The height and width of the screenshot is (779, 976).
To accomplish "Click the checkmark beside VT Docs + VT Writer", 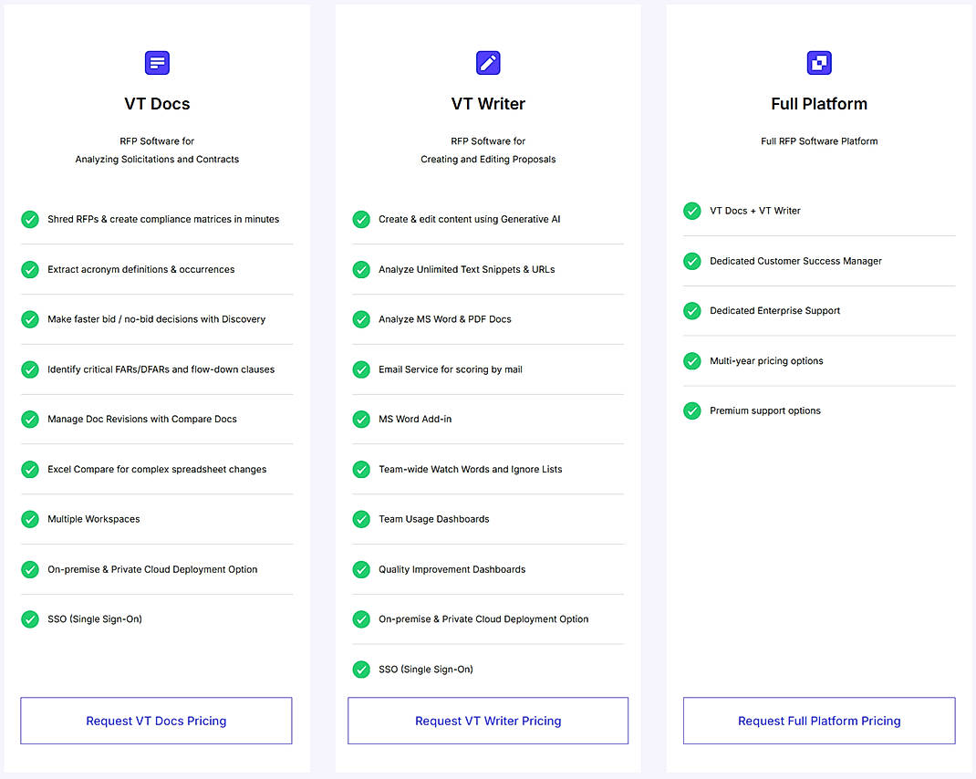I will (691, 211).
